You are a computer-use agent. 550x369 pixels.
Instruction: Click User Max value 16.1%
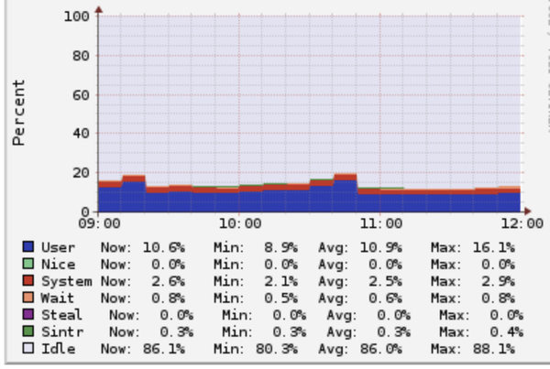pyautogui.click(x=494, y=247)
